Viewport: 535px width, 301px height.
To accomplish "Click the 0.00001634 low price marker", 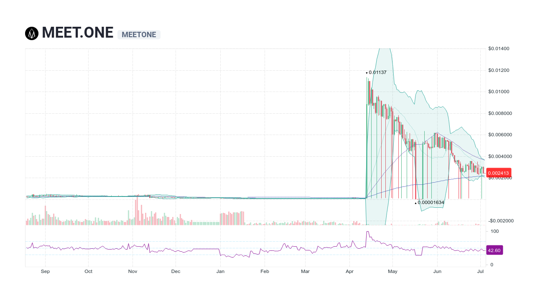I will tap(429, 202).
